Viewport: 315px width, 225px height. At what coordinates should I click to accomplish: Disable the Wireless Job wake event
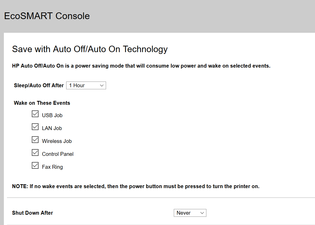tap(35, 139)
